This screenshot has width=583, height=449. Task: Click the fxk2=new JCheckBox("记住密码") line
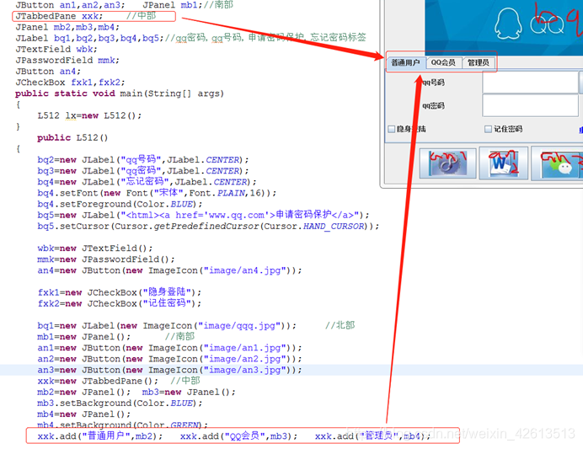tap(120, 303)
